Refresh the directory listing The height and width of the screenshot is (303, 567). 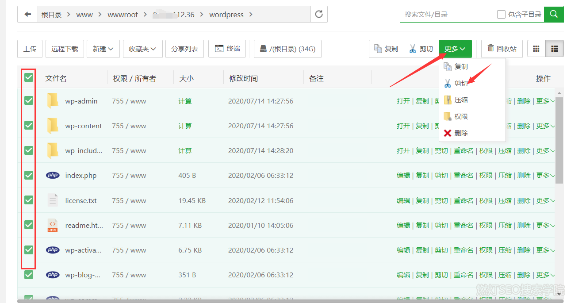tap(319, 15)
